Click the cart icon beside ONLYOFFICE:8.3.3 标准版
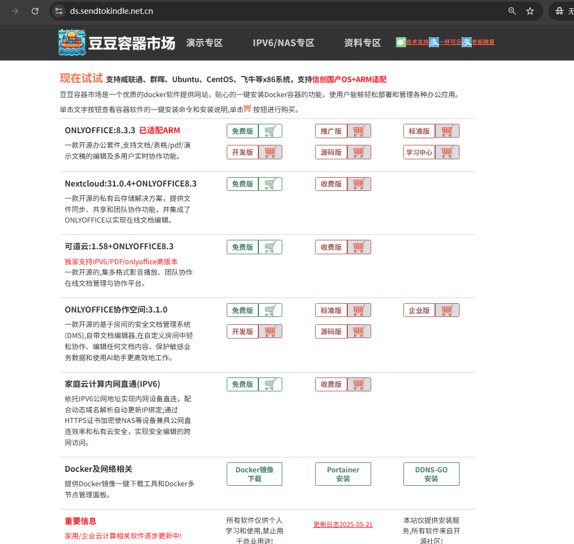The height and width of the screenshot is (544, 574). pyautogui.click(x=447, y=131)
